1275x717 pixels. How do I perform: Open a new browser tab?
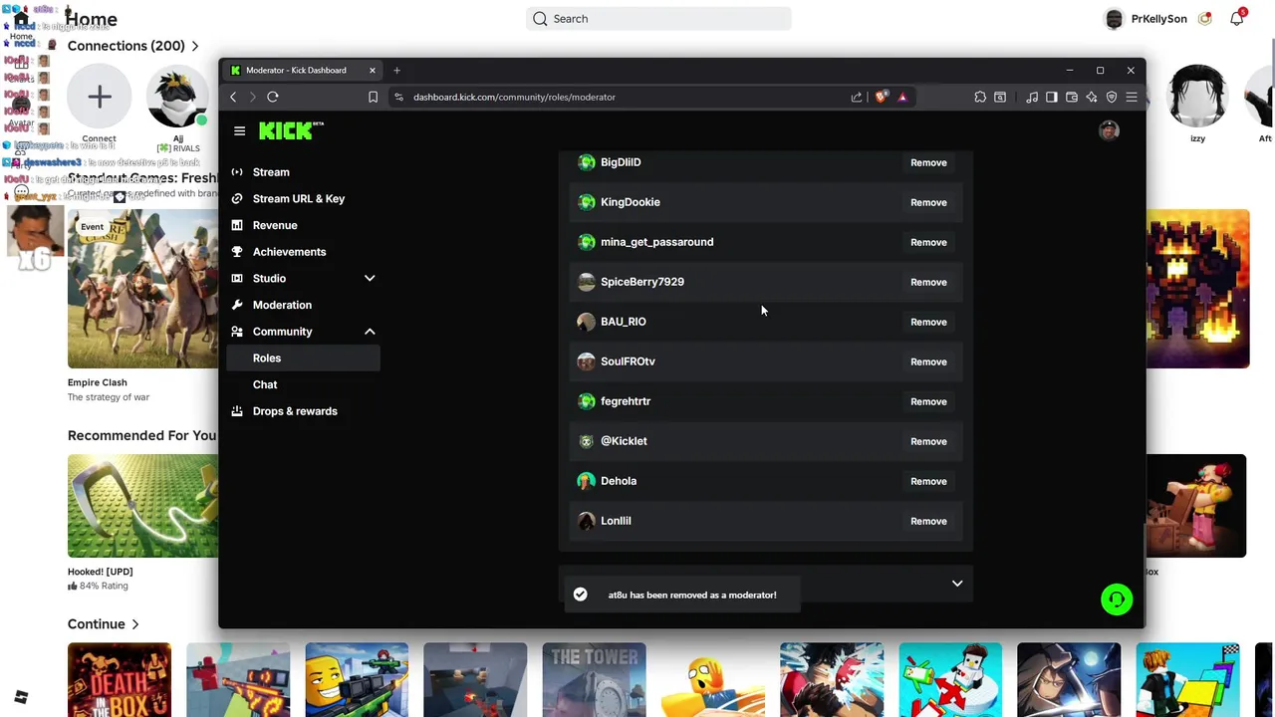[396, 70]
